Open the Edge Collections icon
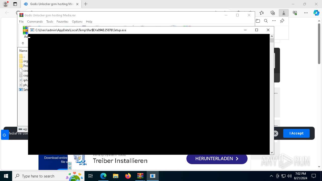 click(x=273, y=13)
